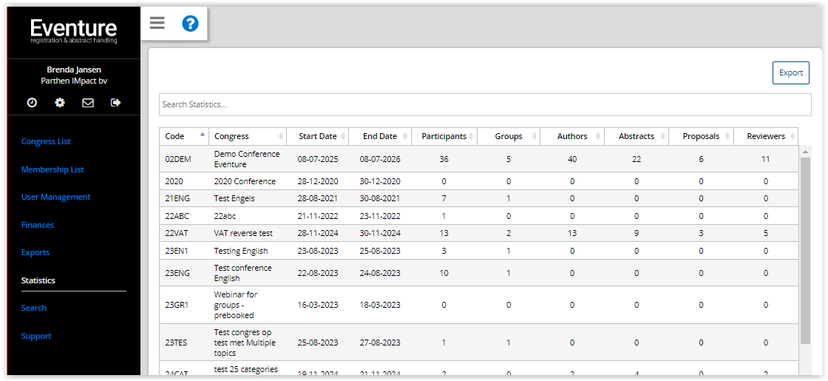Screen dimensions: 828x381
Task: Select Test conference English cell
Action: (248, 273)
